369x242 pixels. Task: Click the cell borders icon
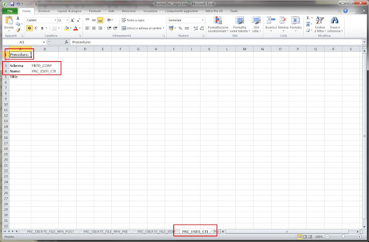[54, 28]
